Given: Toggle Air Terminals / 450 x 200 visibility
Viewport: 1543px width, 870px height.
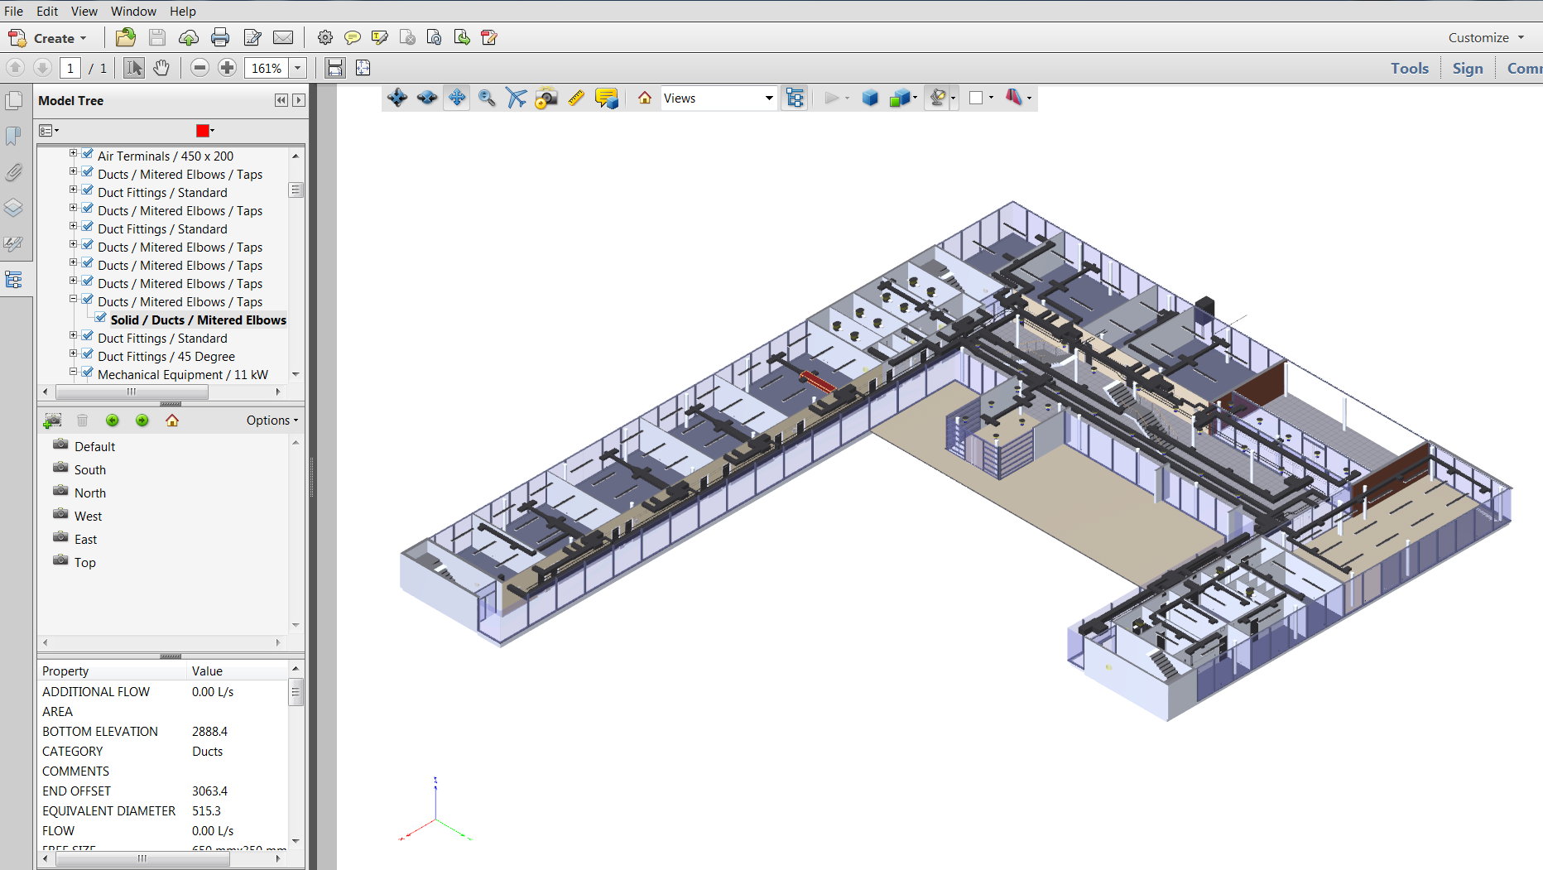Looking at the screenshot, I should pos(87,155).
